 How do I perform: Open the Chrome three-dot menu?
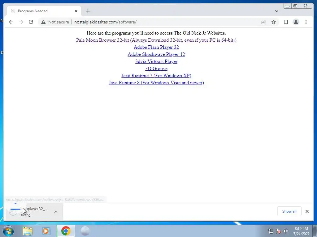tap(306, 22)
